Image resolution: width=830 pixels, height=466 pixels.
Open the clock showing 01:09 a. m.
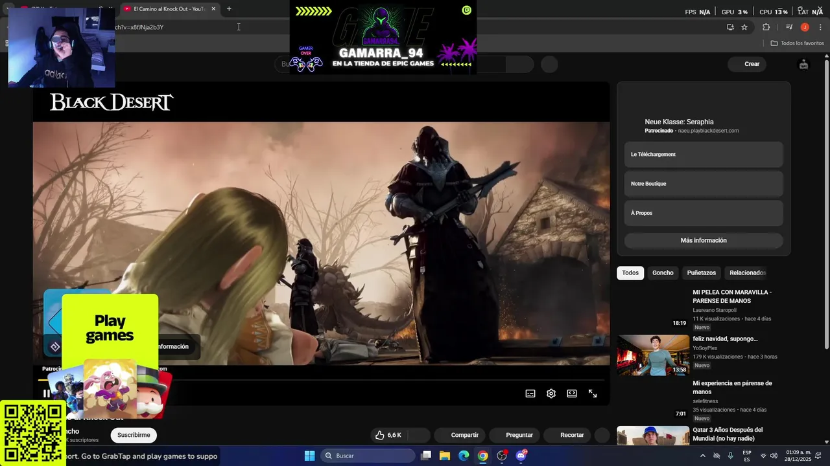click(798, 456)
